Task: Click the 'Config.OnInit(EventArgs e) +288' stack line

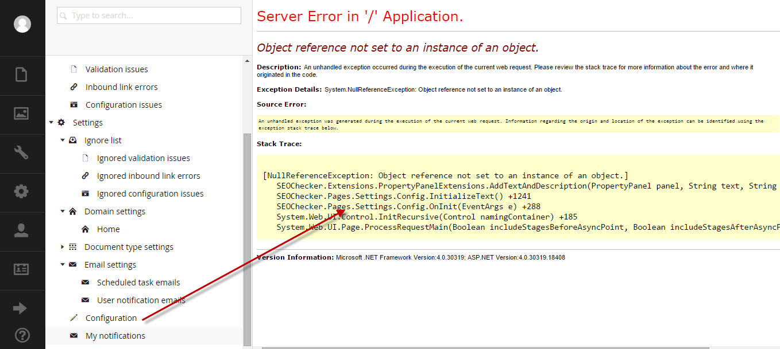Action: 408,206
